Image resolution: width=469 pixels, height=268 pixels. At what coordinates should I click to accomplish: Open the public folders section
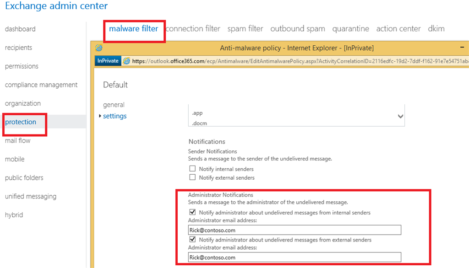pyautogui.click(x=23, y=177)
